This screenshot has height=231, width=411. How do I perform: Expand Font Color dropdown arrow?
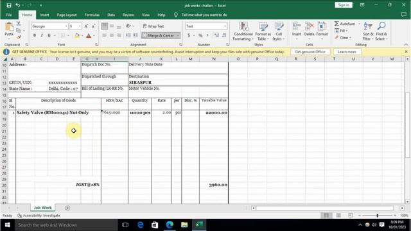click(94, 35)
